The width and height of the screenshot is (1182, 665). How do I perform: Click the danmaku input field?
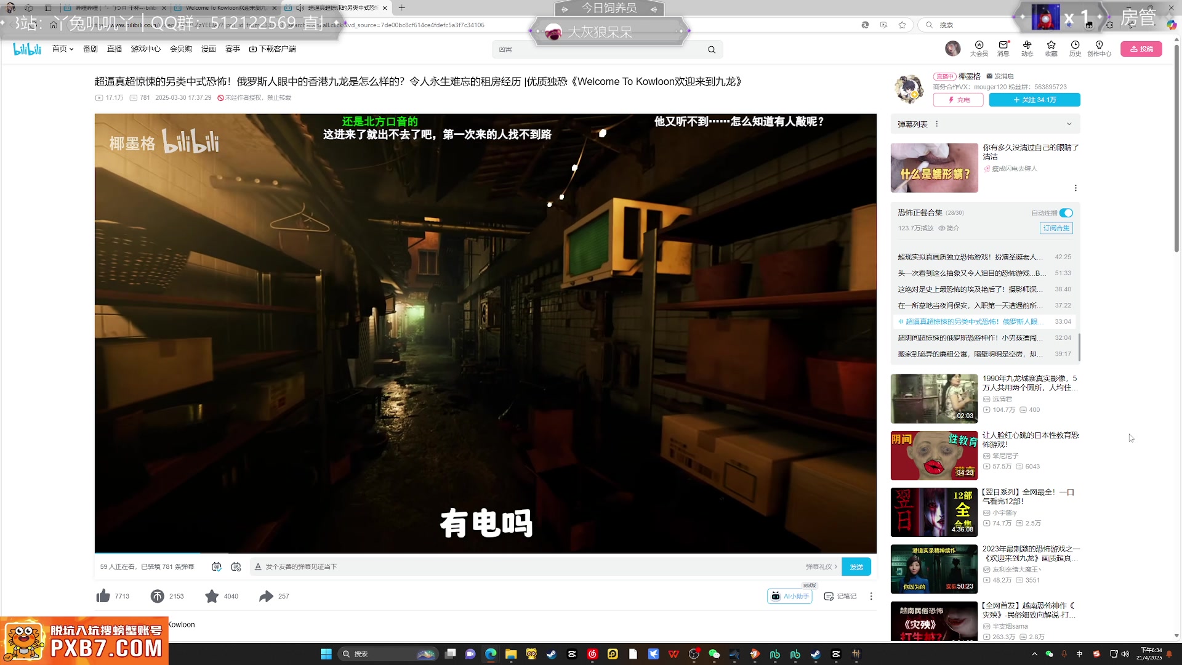point(529,566)
